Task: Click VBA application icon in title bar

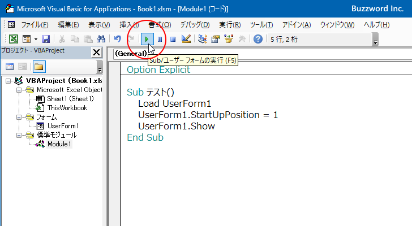Action: coord(10,8)
